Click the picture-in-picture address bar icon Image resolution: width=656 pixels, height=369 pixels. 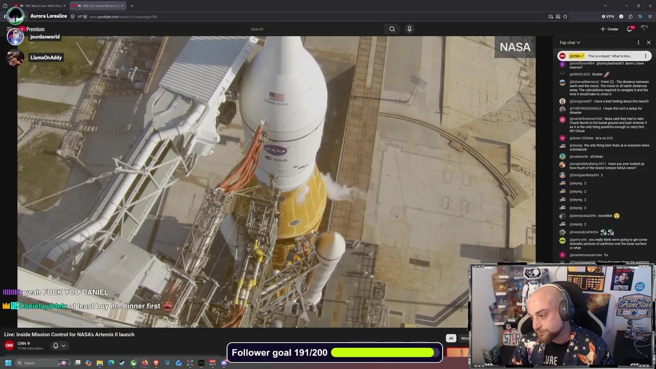[x=551, y=16]
